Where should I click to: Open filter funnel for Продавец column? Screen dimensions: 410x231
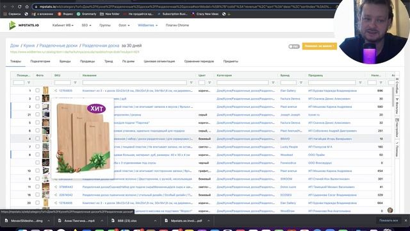click(360, 83)
